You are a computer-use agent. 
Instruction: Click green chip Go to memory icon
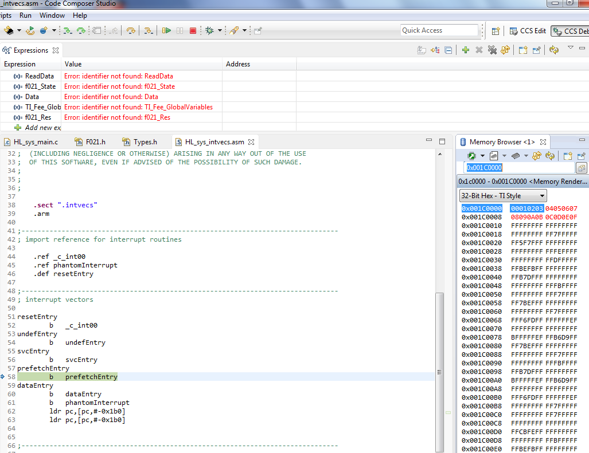[472, 156]
